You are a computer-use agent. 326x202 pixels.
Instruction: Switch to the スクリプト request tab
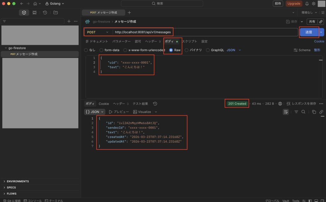click(x=189, y=41)
